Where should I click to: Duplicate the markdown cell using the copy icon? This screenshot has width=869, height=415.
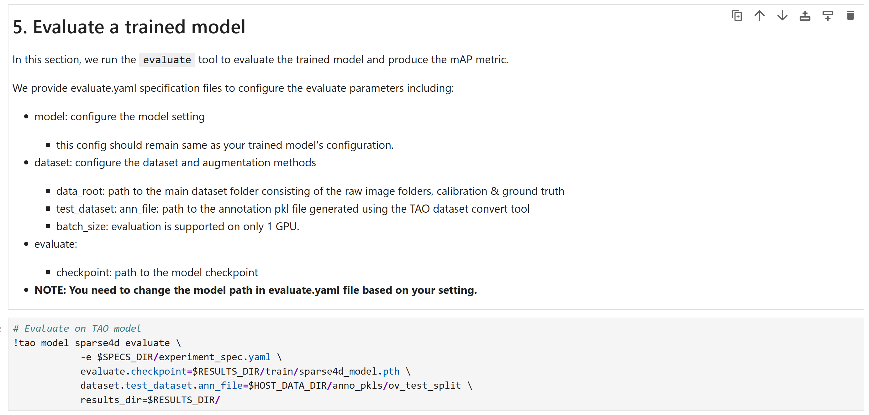pyautogui.click(x=737, y=16)
